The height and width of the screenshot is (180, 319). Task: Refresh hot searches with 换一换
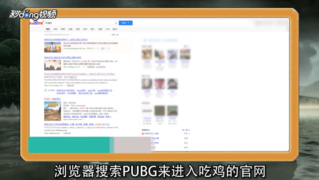[x=186, y=130]
